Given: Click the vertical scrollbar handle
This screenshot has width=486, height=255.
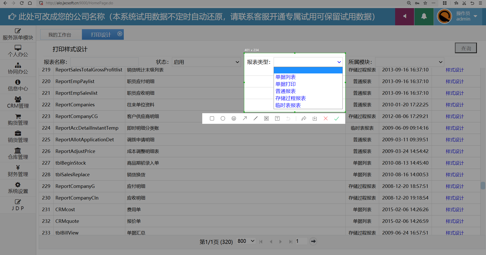Looking at the screenshot, I should click(483, 186).
